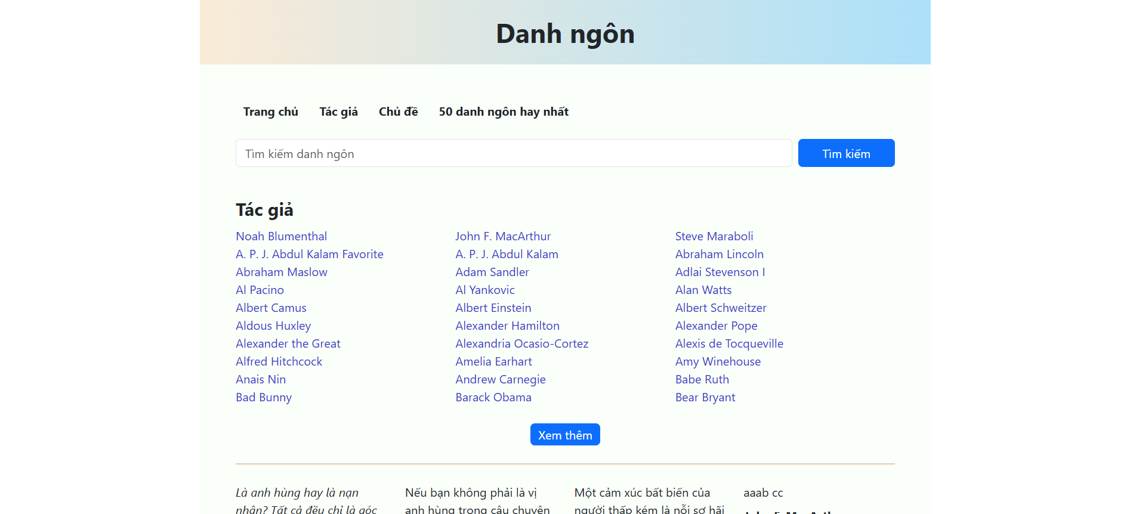The image size is (1130, 514).
Task: Select Albert Einstein from the author list
Action: pyautogui.click(x=493, y=308)
